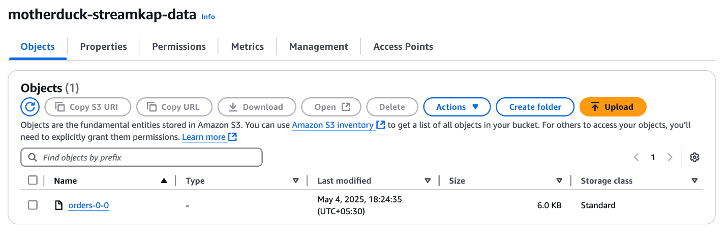Screen dimensions: 727x234
Task: Open the Properties tab
Action: click(x=104, y=46)
